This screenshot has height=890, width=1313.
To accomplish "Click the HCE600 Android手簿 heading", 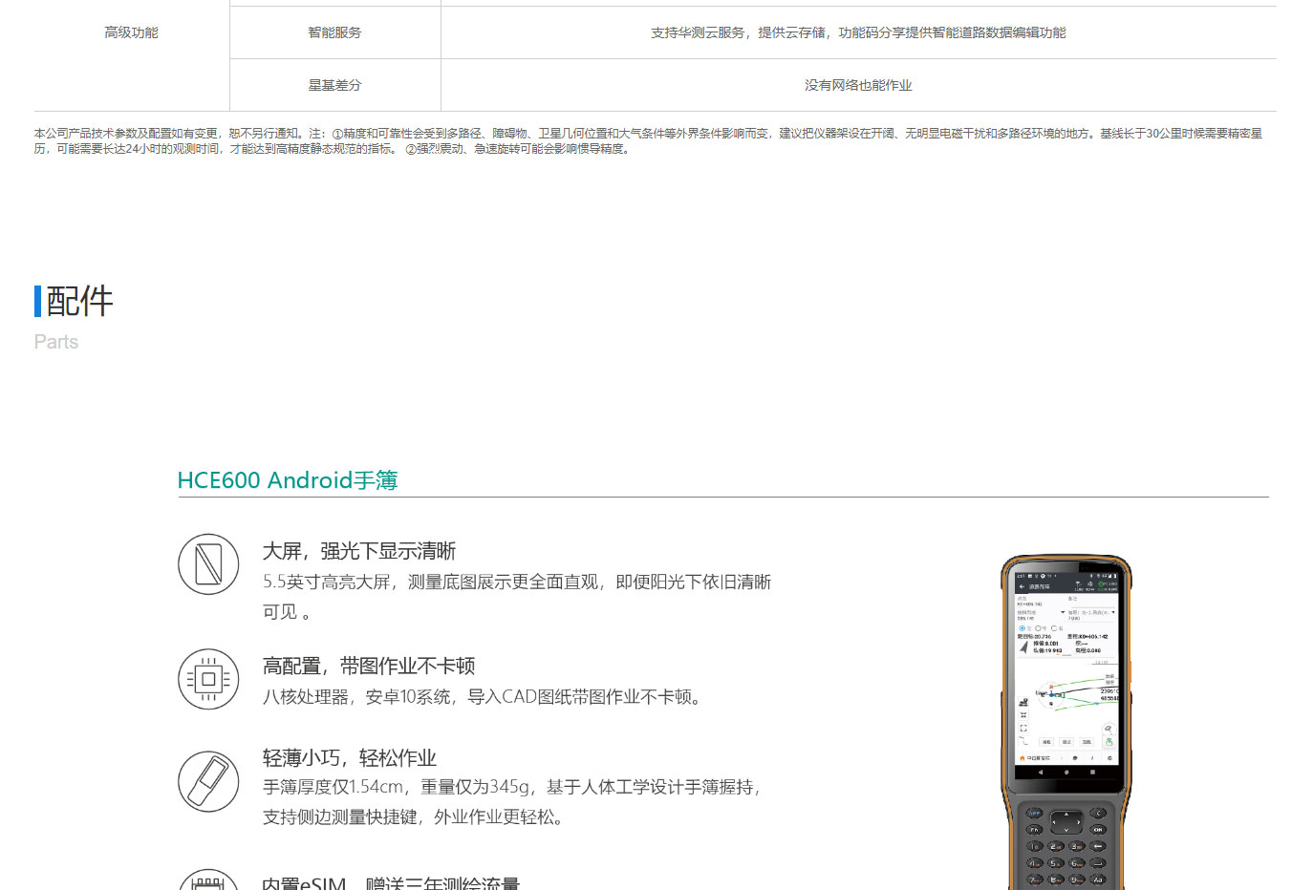I will pos(288,480).
